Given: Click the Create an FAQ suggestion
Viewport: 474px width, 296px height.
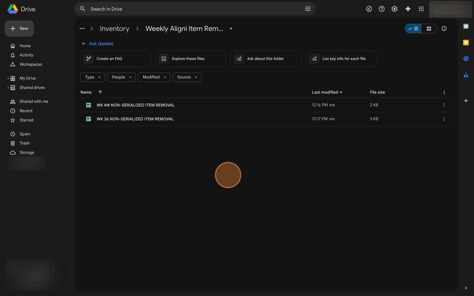Looking at the screenshot, I should click(115, 59).
